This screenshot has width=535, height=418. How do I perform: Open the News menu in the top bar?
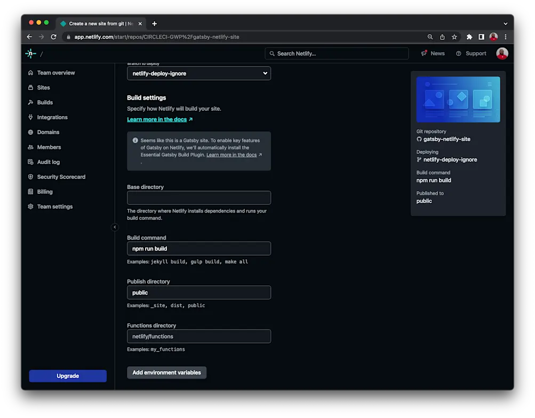[x=433, y=53]
